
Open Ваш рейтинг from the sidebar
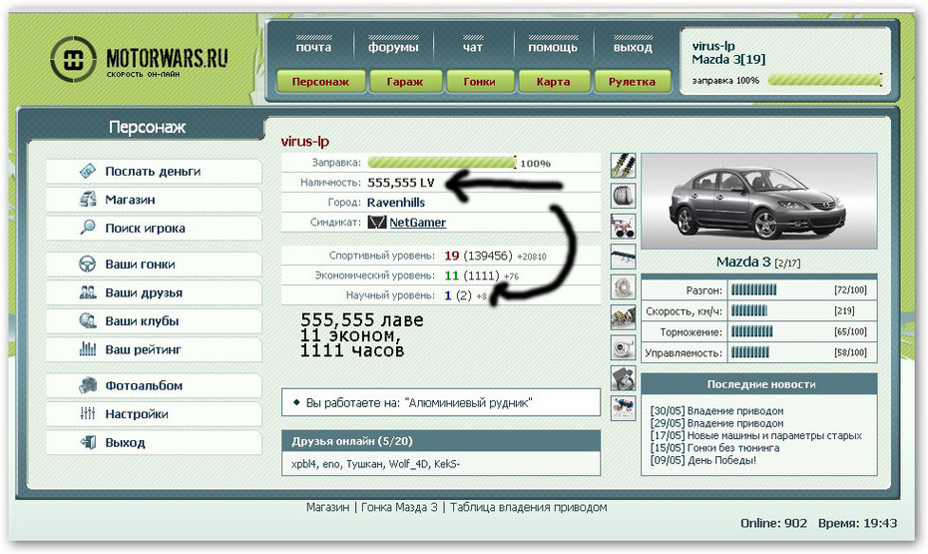point(154,349)
